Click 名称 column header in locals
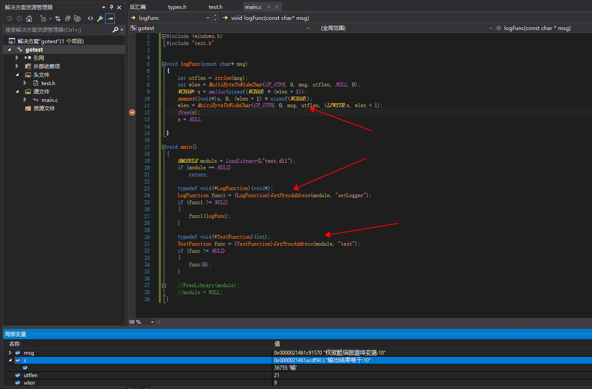This screenshot has width=592, height=389. click(x=140, y=344)
